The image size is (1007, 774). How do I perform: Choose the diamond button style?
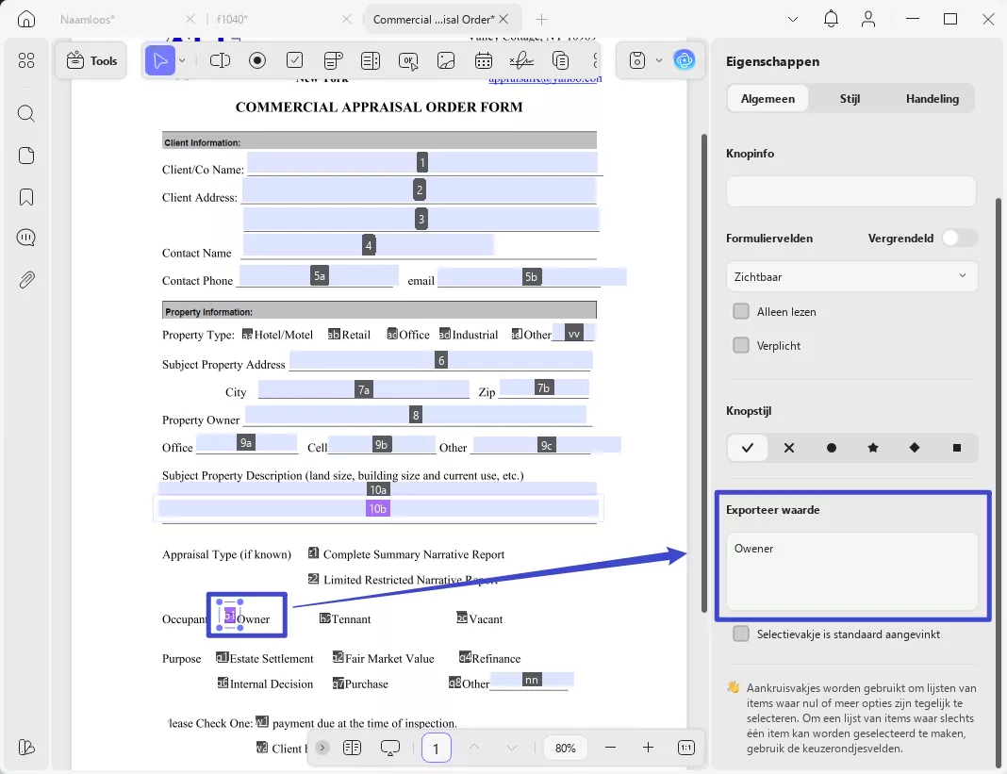915,448
